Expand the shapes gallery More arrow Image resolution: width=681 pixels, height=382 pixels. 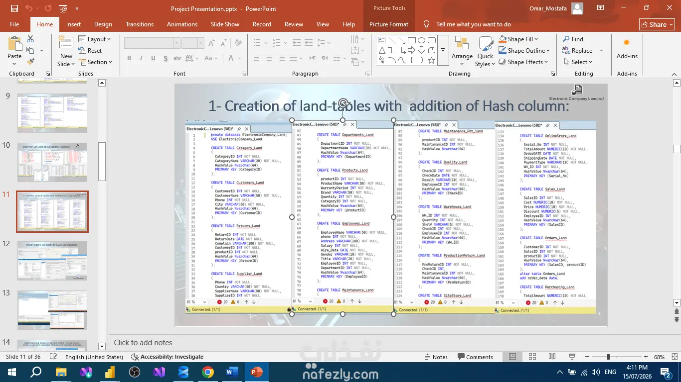(x=443, y=50)
